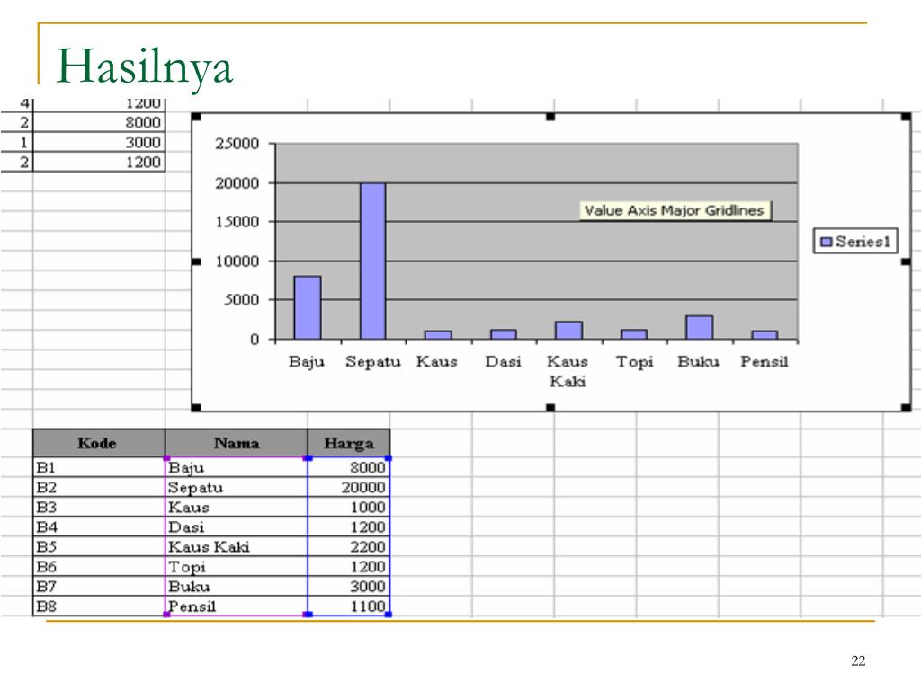Click the Dasi bar in the chart
The width and height of the screenshot is (921, 690).
(x=504, y=334)
